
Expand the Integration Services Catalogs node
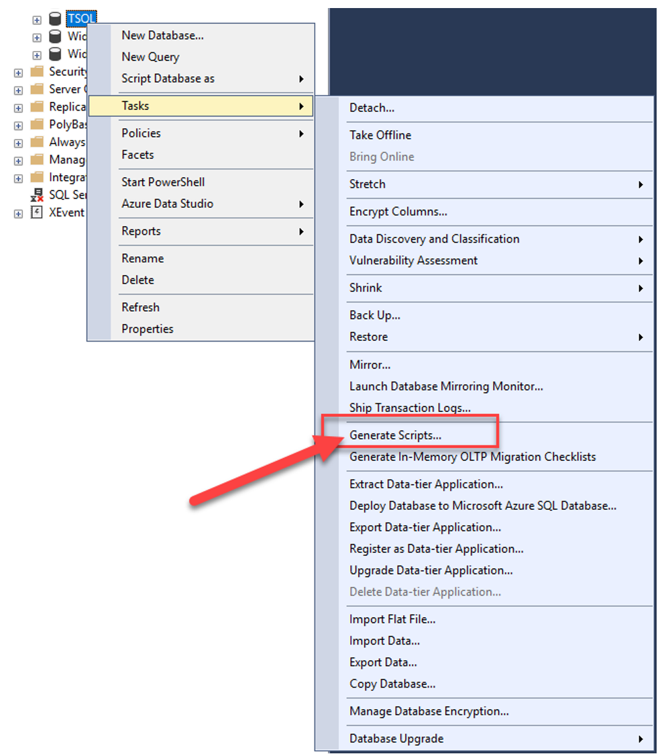click(17, 177)
